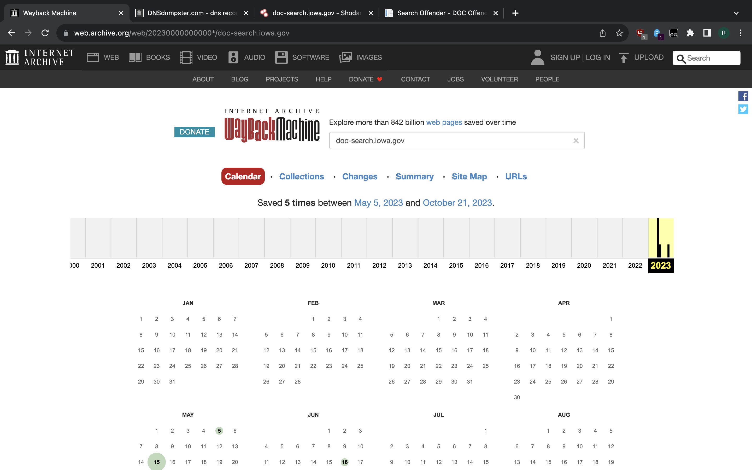Click the Wayback Machine logo
The image size is (752, 470).
coord(272,125)
